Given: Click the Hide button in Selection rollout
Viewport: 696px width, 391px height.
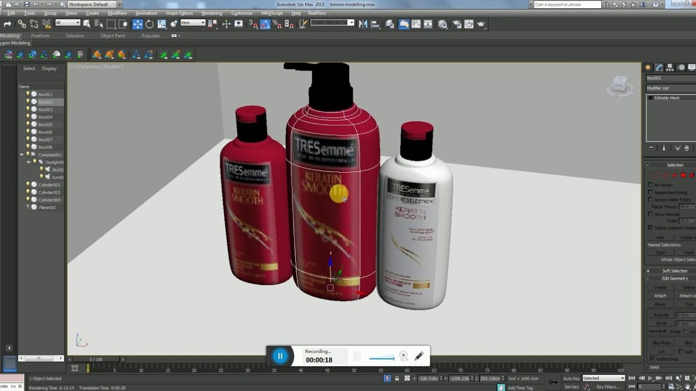Looking at the screenshot, I should [x=661, y=237].
